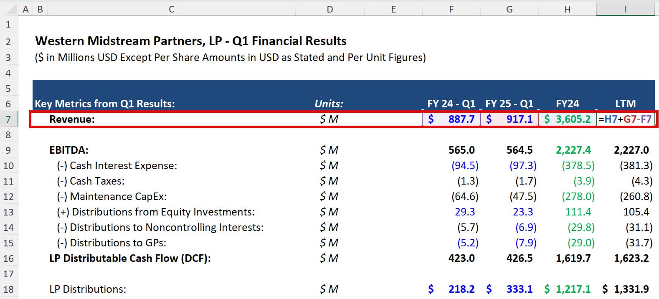This screenshot has height=299, width=659.
Task: Select the column C header
Action: pyautogui.click(x=171, y=9)
